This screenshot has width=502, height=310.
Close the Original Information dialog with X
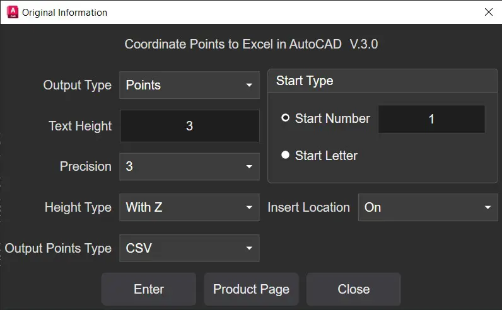point(489,12)
